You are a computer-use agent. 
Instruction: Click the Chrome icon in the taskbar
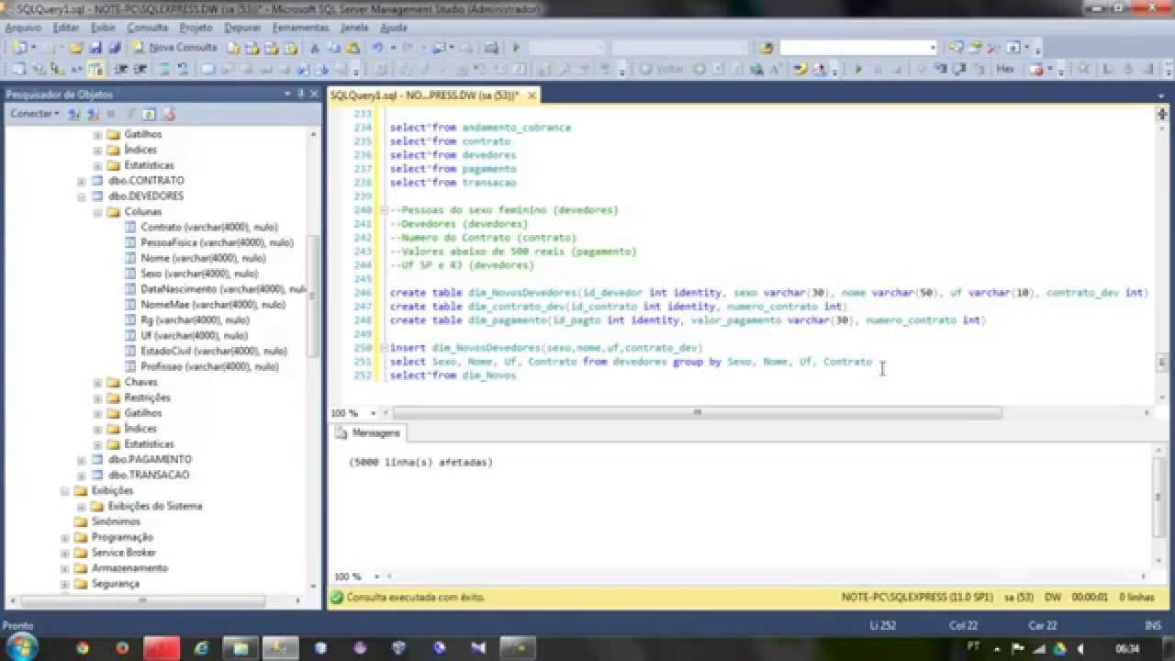(x=82, y=647)
